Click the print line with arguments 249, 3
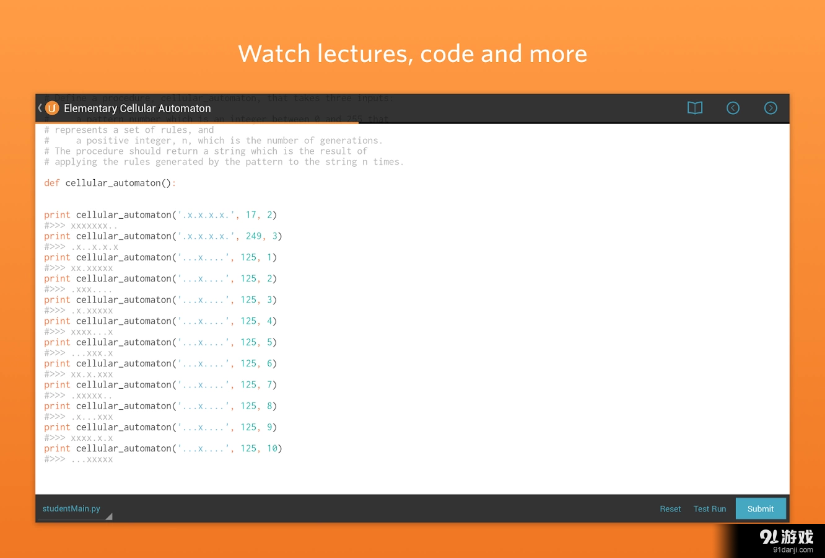 [163, 236]
